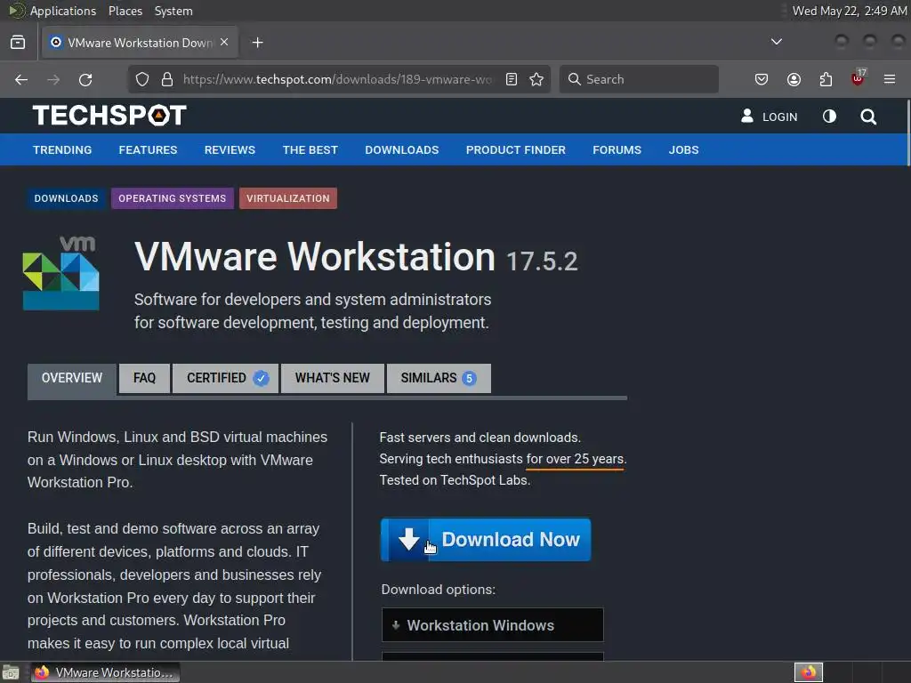
Task: Bookmark this page with the star
Action: point(536,79)
